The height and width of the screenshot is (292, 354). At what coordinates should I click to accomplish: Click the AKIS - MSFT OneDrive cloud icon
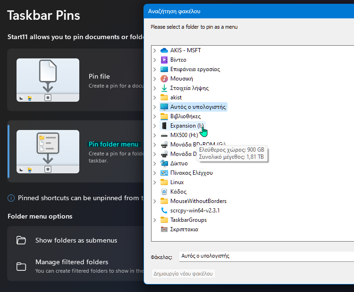coord(164,50)
